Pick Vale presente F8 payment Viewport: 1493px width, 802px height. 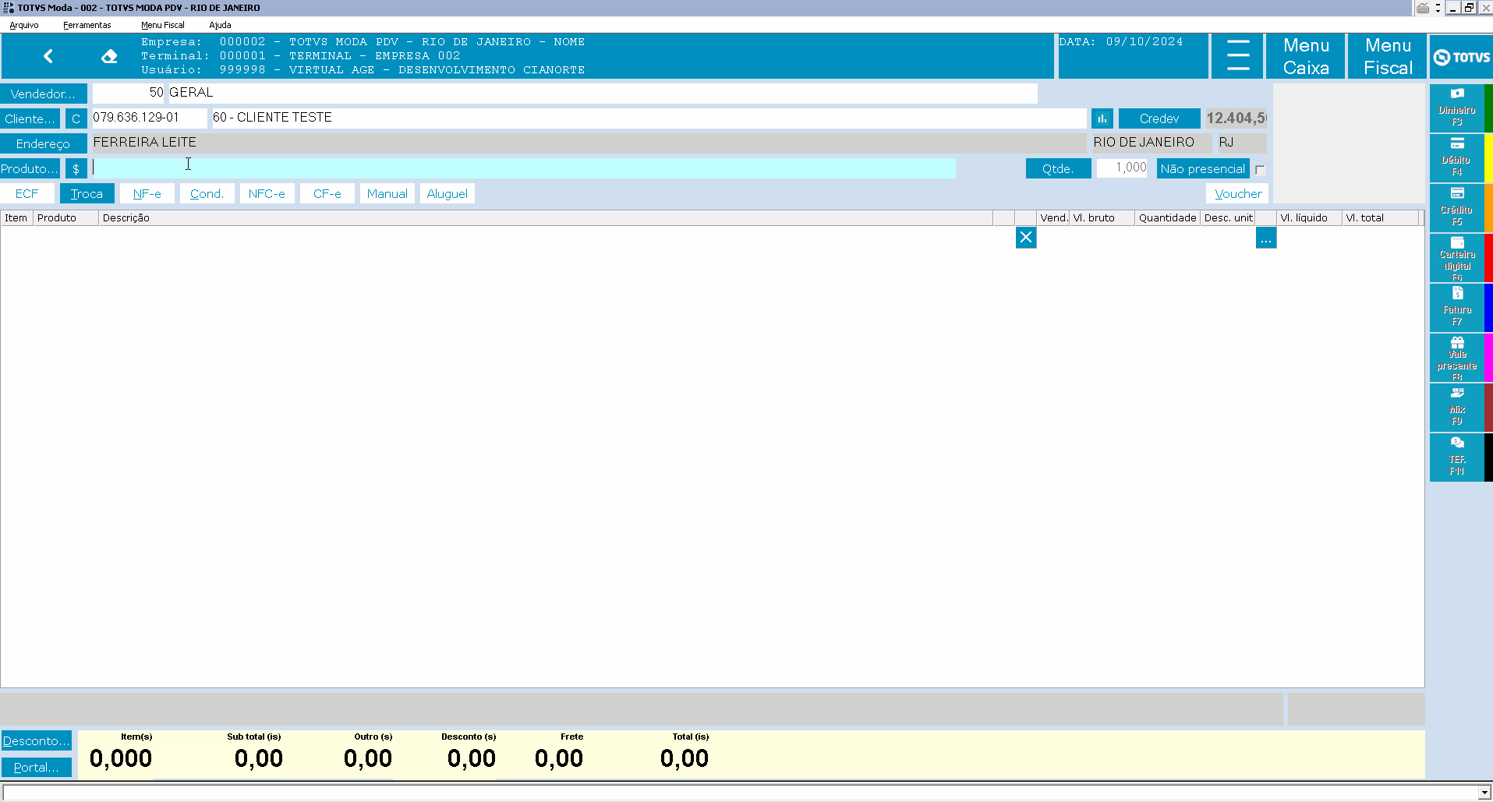pos(1456,358)
